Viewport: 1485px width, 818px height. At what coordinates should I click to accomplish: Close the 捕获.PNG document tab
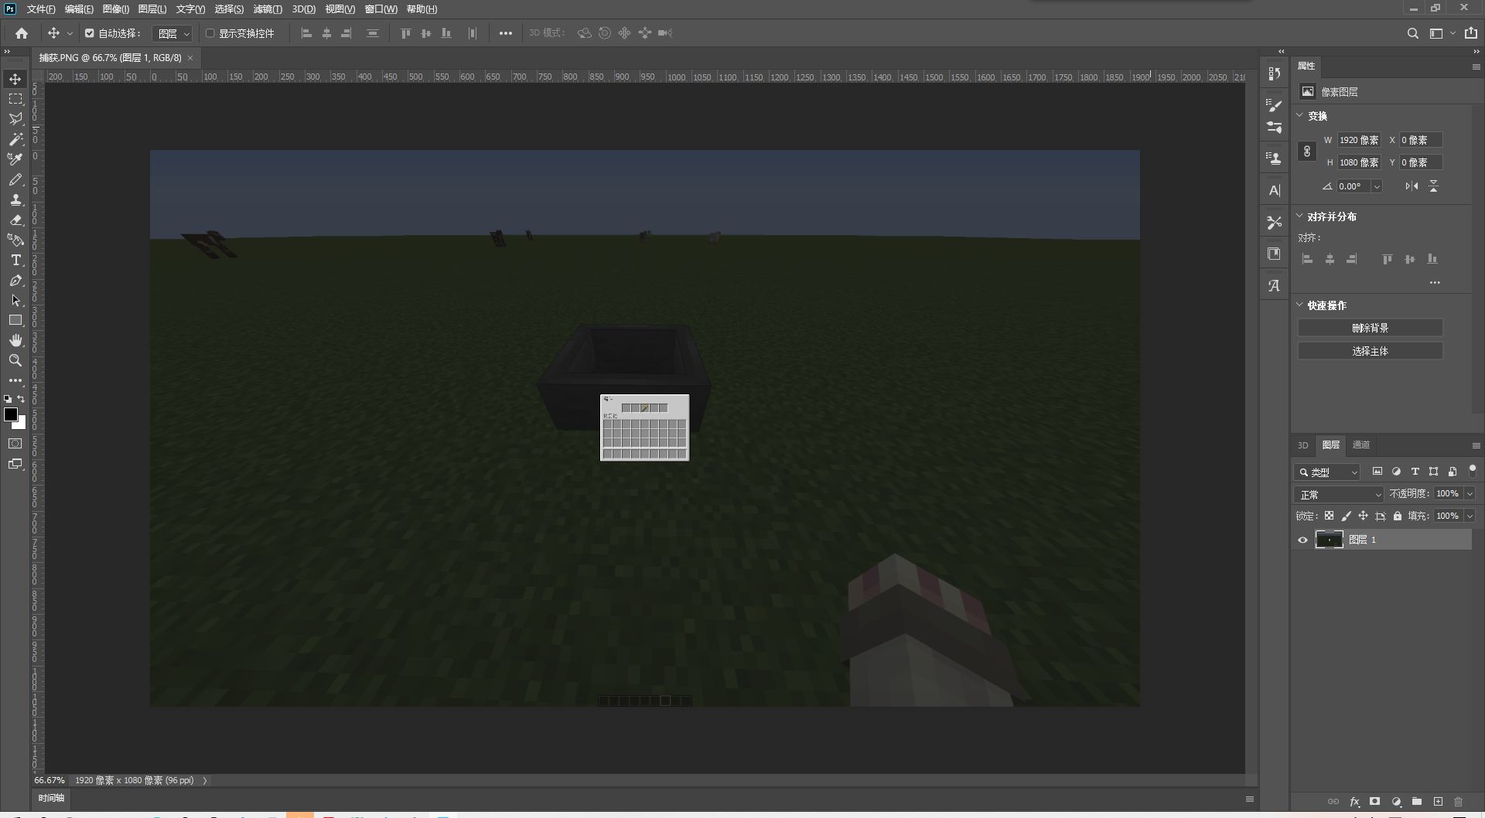pos(190,58)
